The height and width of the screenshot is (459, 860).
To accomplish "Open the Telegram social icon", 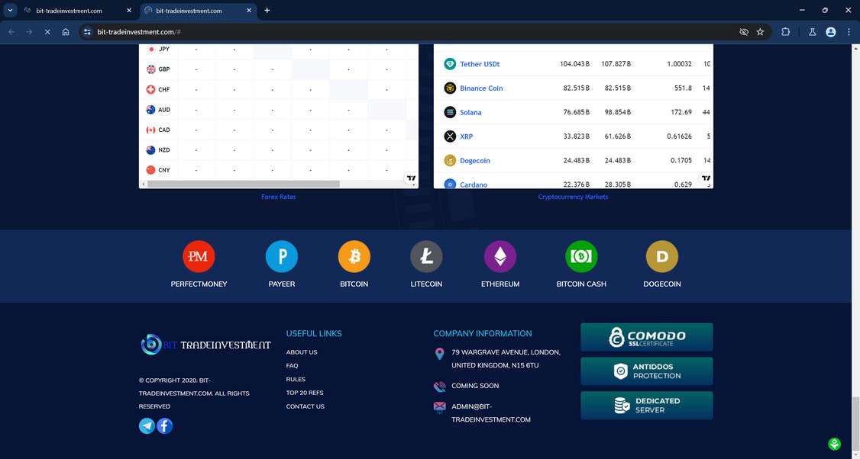I will tap(146, 425).
